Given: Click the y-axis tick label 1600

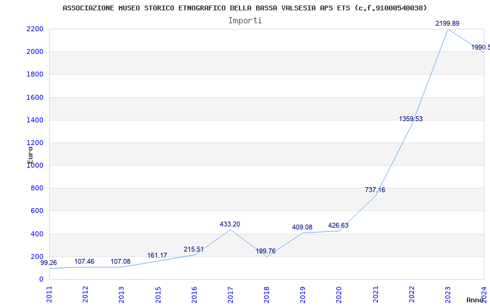Looking at the screenshot, I should click(x=35, y=97).
